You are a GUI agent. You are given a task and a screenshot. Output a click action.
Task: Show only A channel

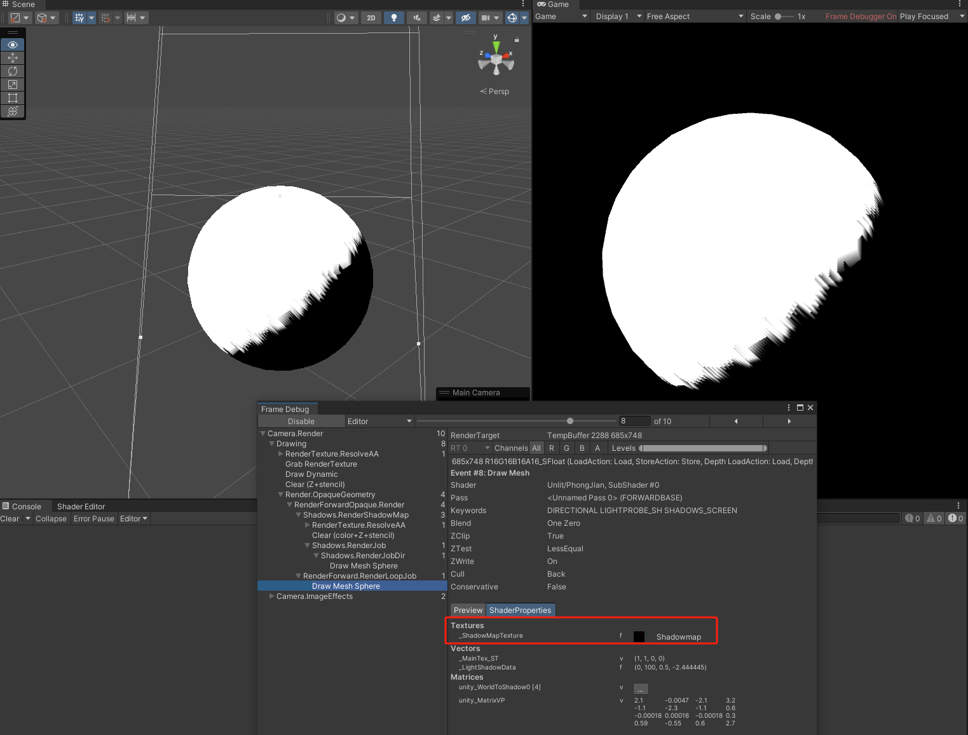coord(597,448)
